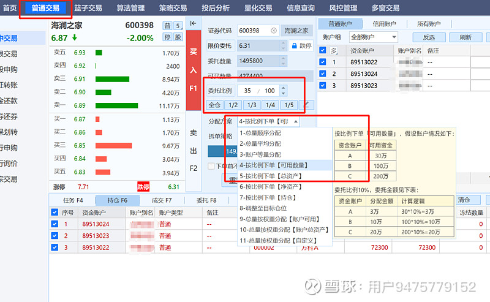The width and height of the screenshot is (490, 302).
Task: Set order ratio to 1/4
Action: click(x=270, y=105)
